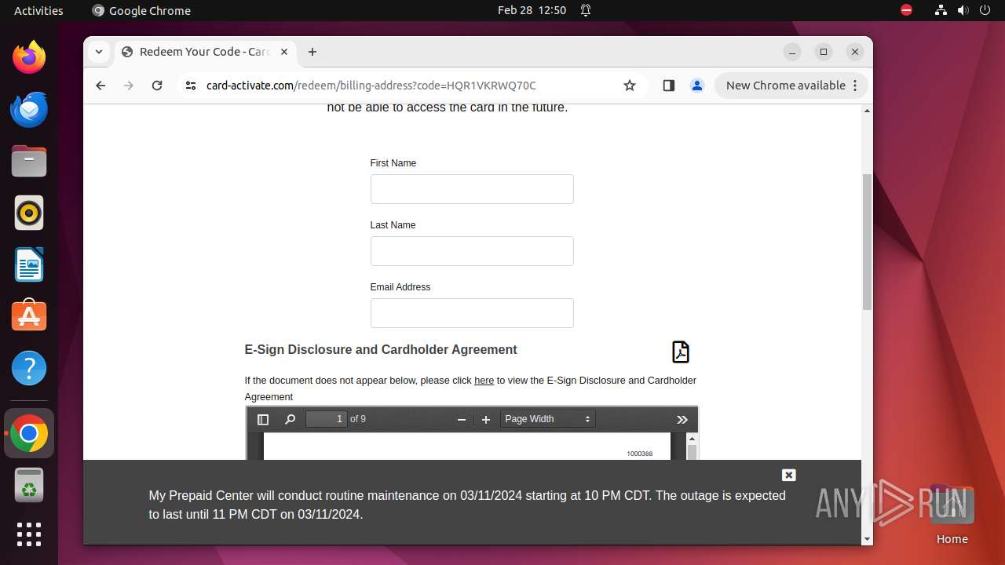The width and height of the screenshot is (1005, 565).
Task: Select the Google Chrome dock icon
Action: coord(29,433)
